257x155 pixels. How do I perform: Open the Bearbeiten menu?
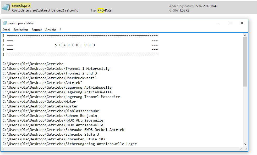pos(21,30)
